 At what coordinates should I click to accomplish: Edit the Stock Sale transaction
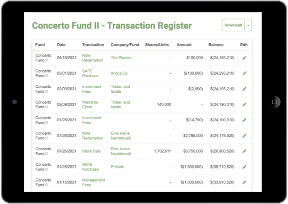pos(244,151)
